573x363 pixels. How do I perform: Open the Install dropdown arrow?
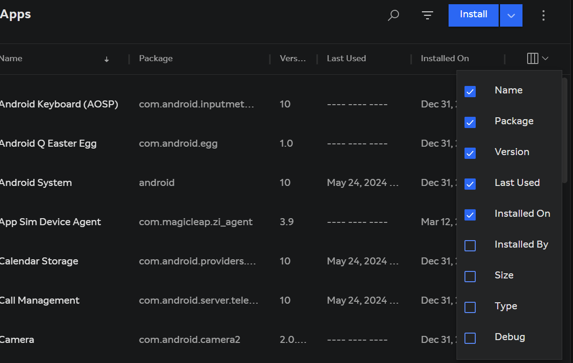pos(511,15)
